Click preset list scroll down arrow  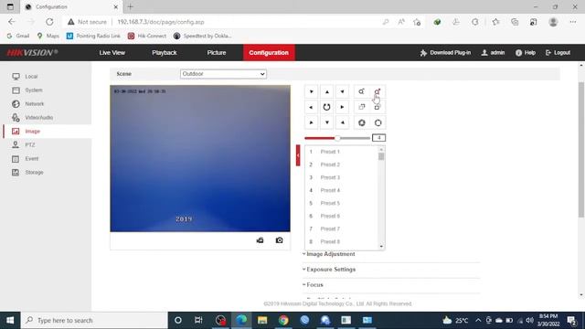(381, 246)
